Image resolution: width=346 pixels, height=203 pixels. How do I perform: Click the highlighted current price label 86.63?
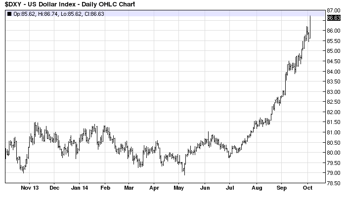[x=334, y=18]
